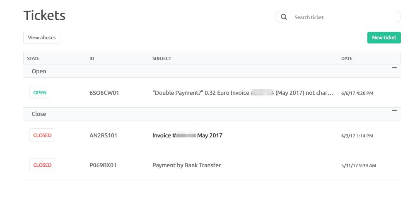This screenshot has height=197, width=415.
Task: Open ticket ID P069BX01
Action: point(103,166)
